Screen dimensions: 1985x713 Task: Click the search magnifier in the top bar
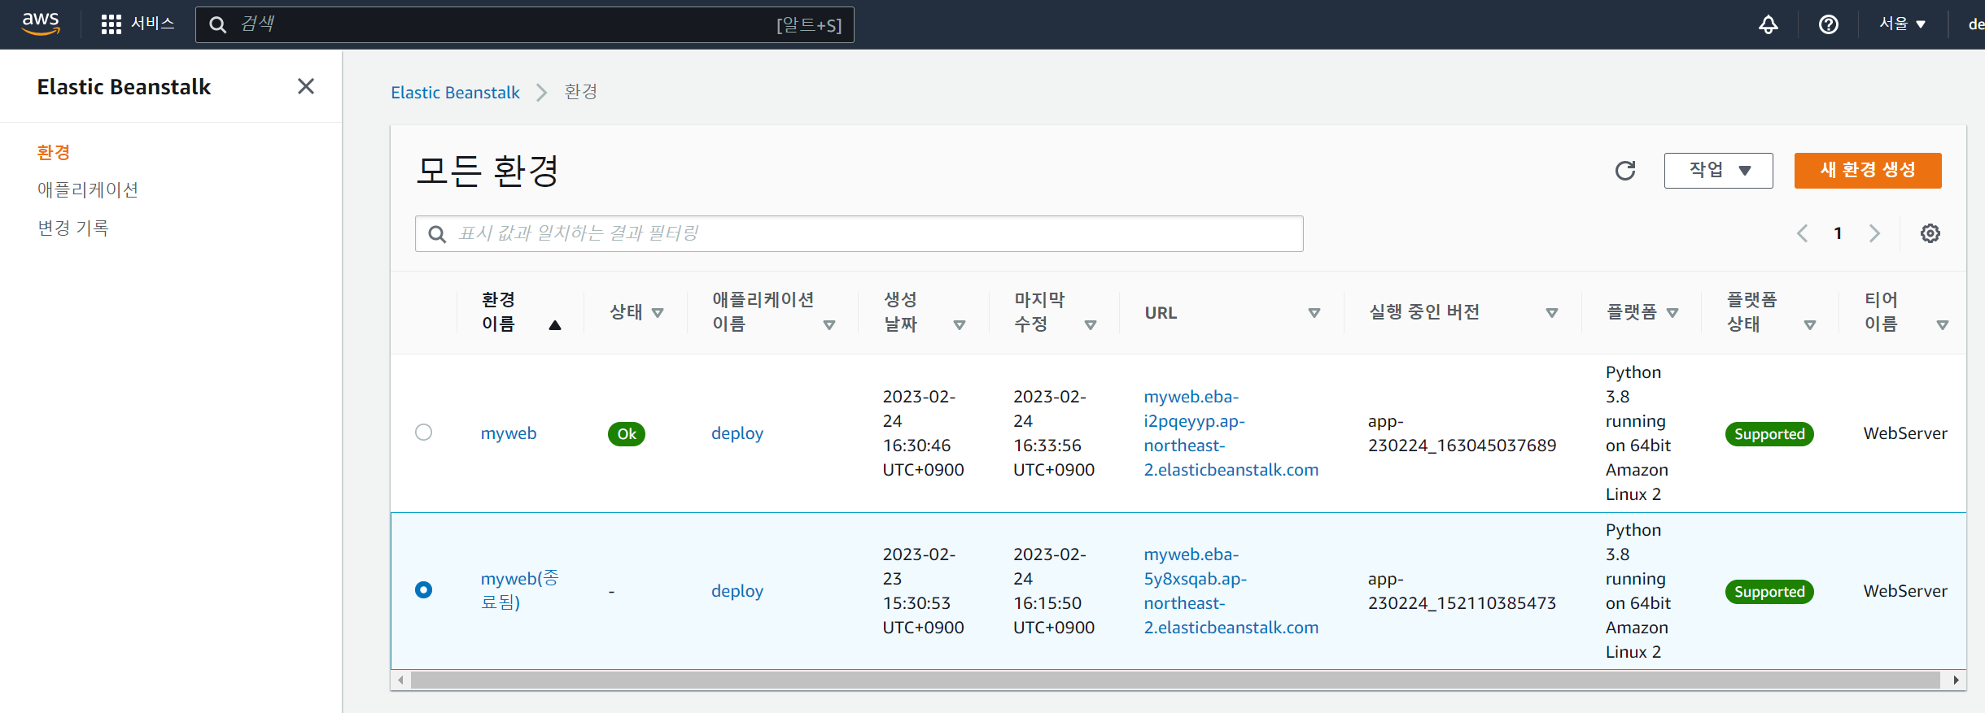coord(217,24)
